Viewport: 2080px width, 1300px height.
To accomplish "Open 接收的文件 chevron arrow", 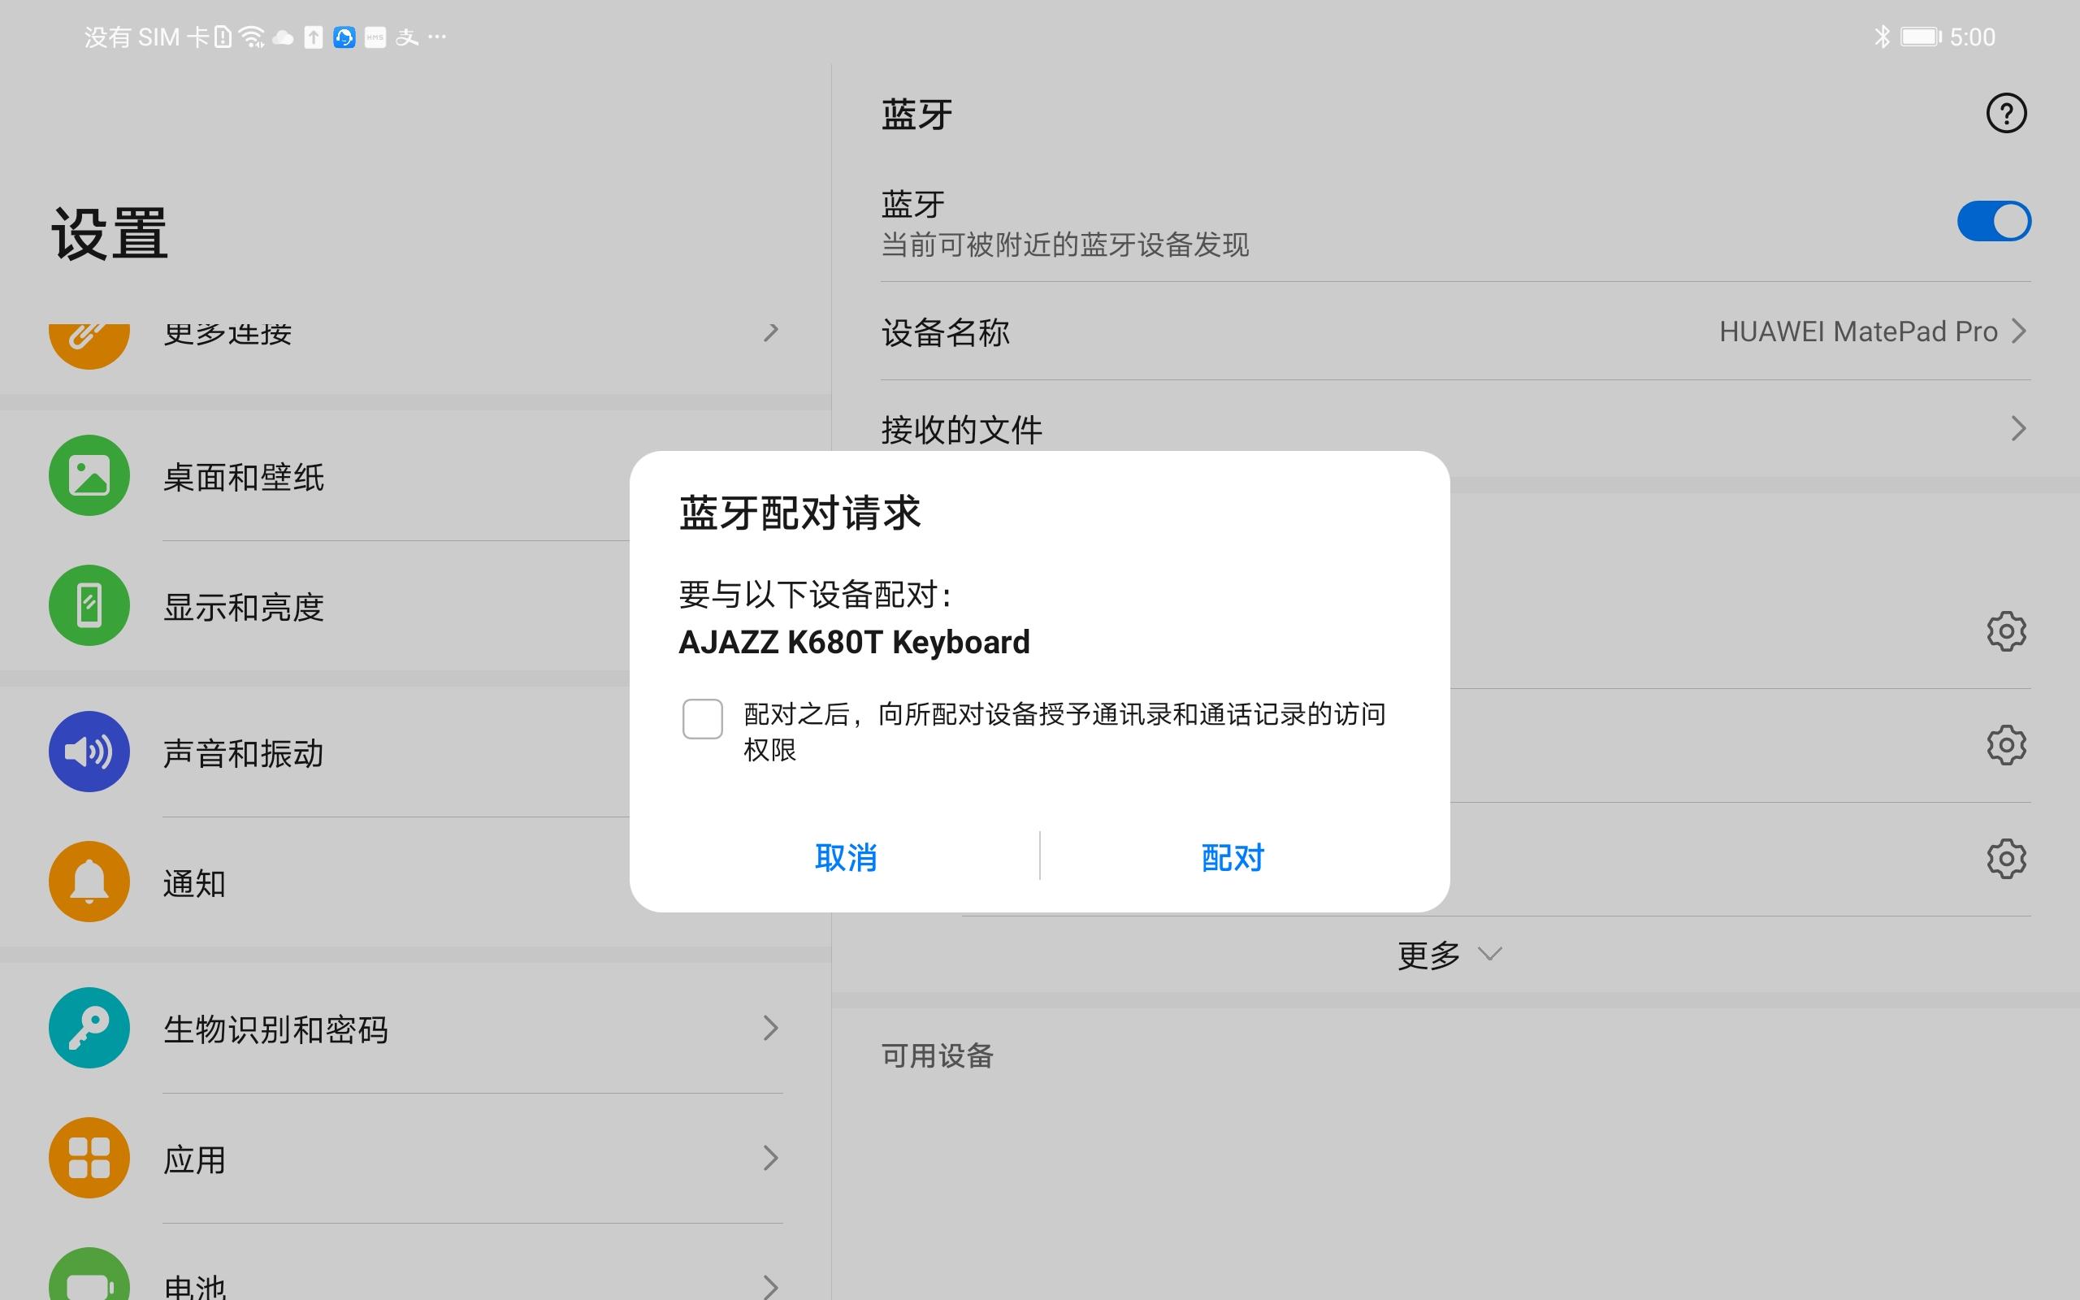I will [2019, 428].
